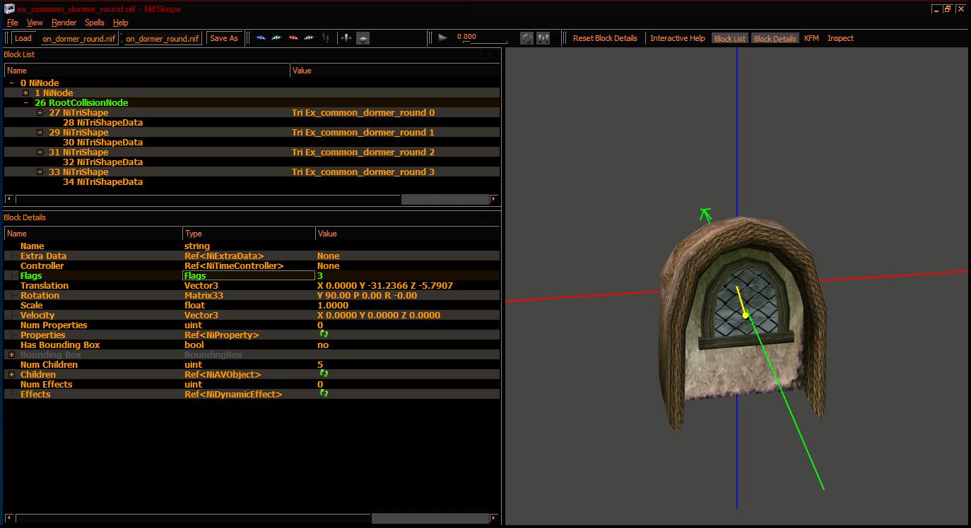
Task: Click the Save As button
Action: (224, 38)
